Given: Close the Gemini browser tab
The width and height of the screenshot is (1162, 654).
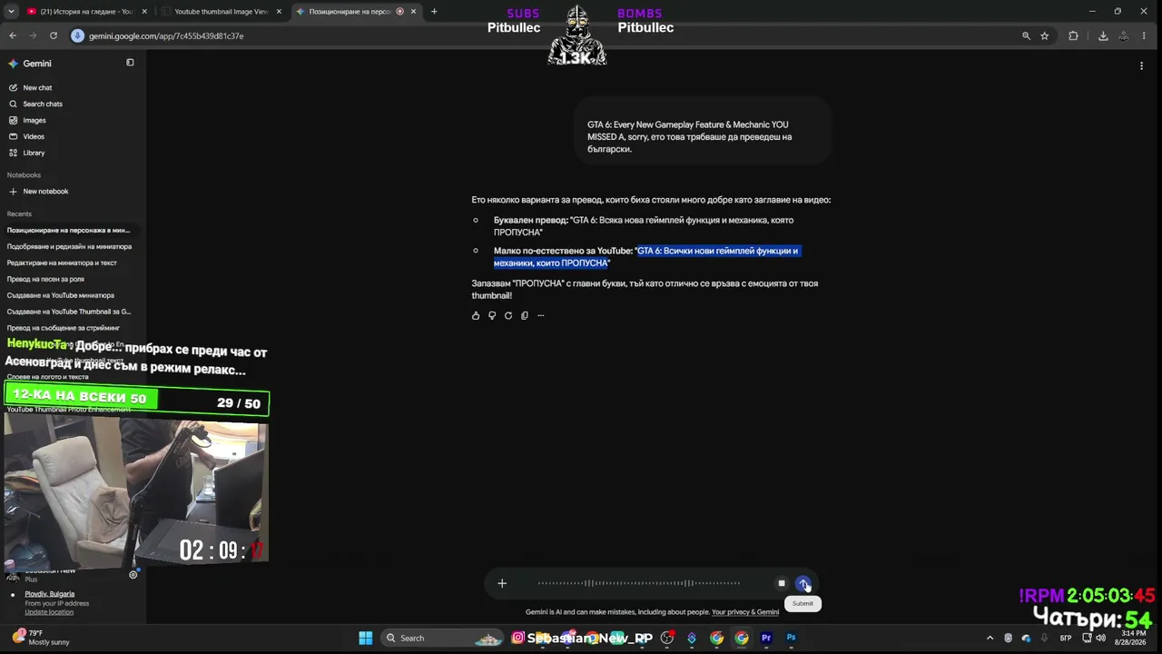Looking at the screenshot, I should point(414,12).
